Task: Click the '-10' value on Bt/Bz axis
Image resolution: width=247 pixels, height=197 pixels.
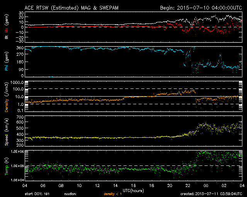Action: [x=20, y=32]
